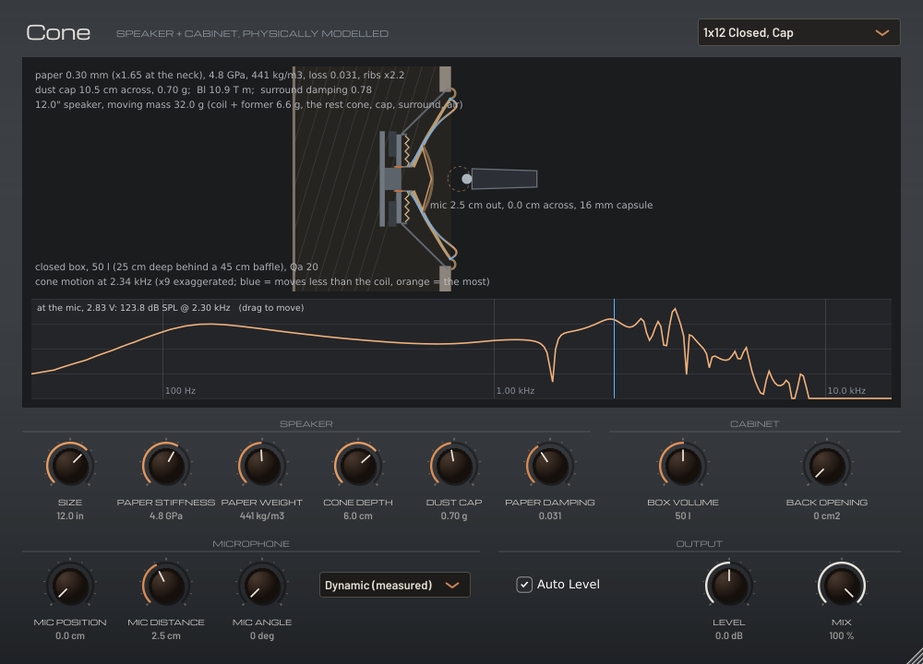Screen dimensions: 923x664
Task: Click the 0.031 paper damping value
Action: coord(550,516)
